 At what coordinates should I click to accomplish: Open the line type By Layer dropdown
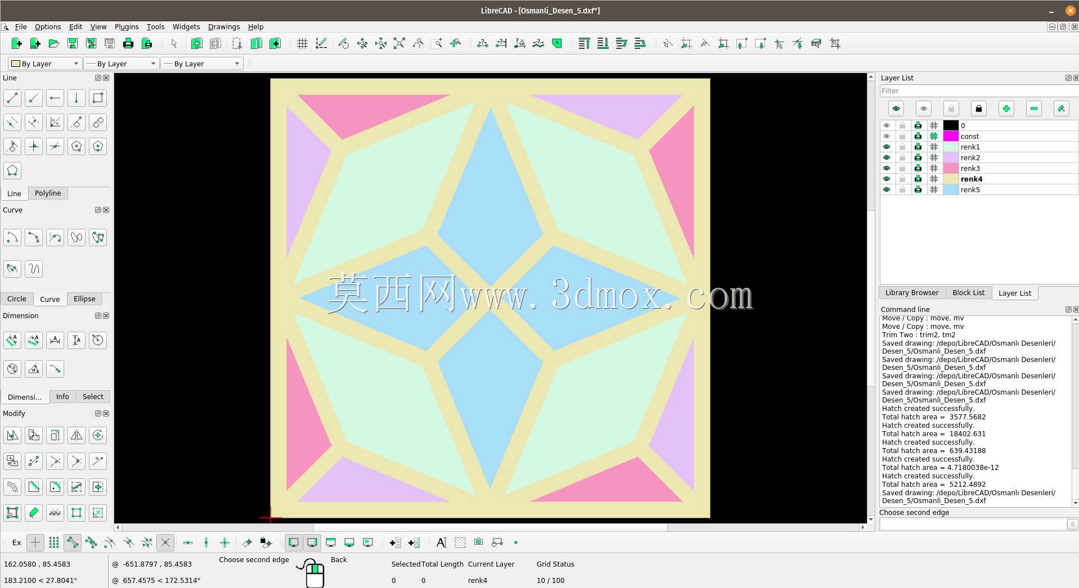click(x=202, y=64)
